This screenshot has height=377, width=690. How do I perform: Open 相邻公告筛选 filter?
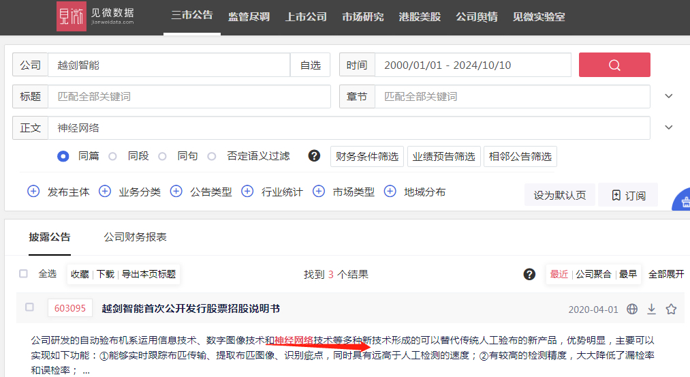click(520, 156)
